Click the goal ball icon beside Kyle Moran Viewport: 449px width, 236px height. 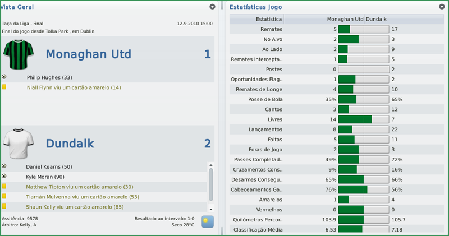point(4,177)
